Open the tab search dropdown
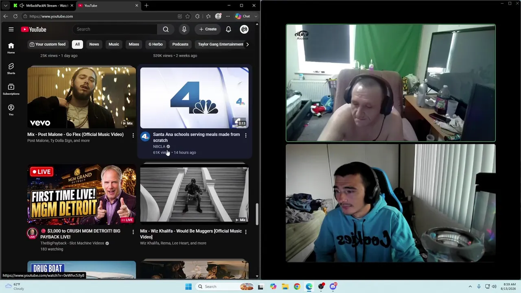 [5, 6]
